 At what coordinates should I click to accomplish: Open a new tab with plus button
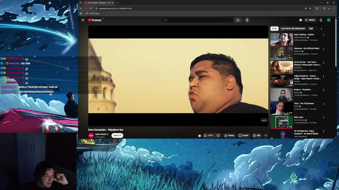(117, 3)
